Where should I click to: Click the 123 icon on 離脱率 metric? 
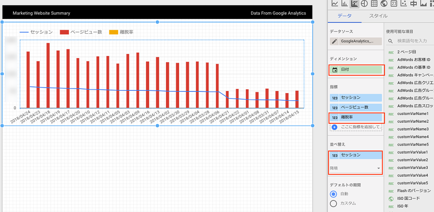[335, 118]
